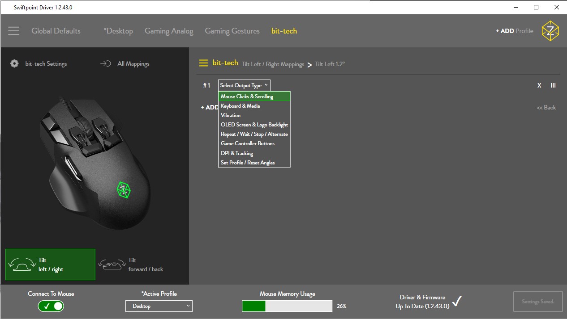
Task: Choose Game Controller Buttons option
Action: (x=254, y=143)
